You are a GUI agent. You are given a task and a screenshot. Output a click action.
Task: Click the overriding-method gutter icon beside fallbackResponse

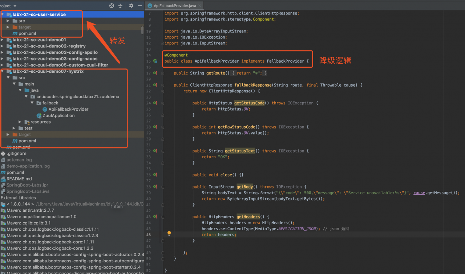(155, 85)
